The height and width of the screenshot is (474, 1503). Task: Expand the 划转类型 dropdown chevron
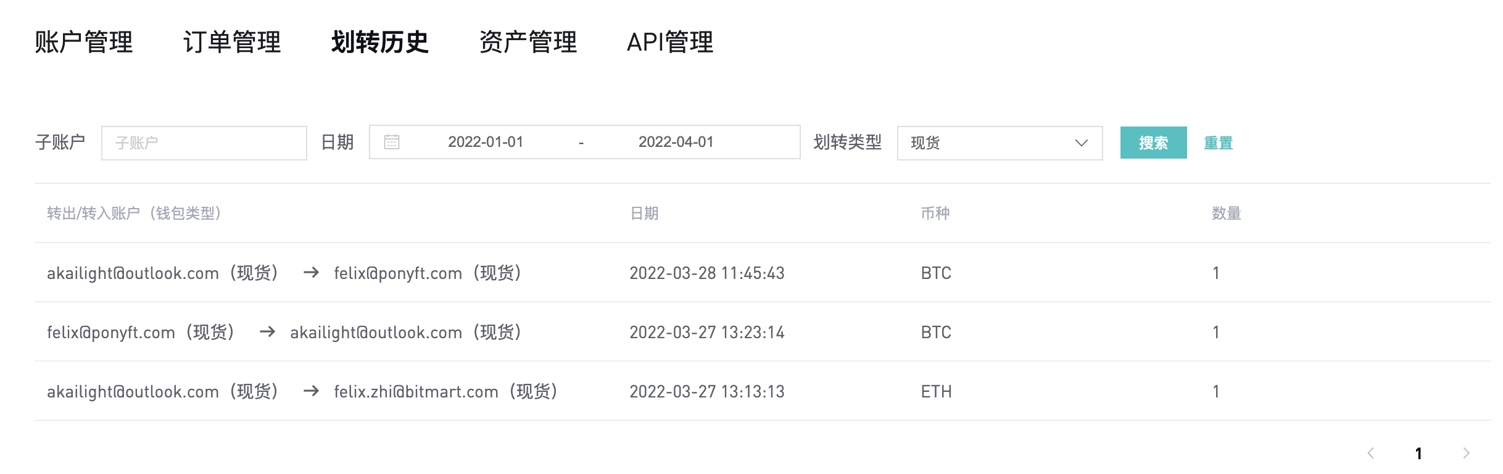tap(1081, 143)
